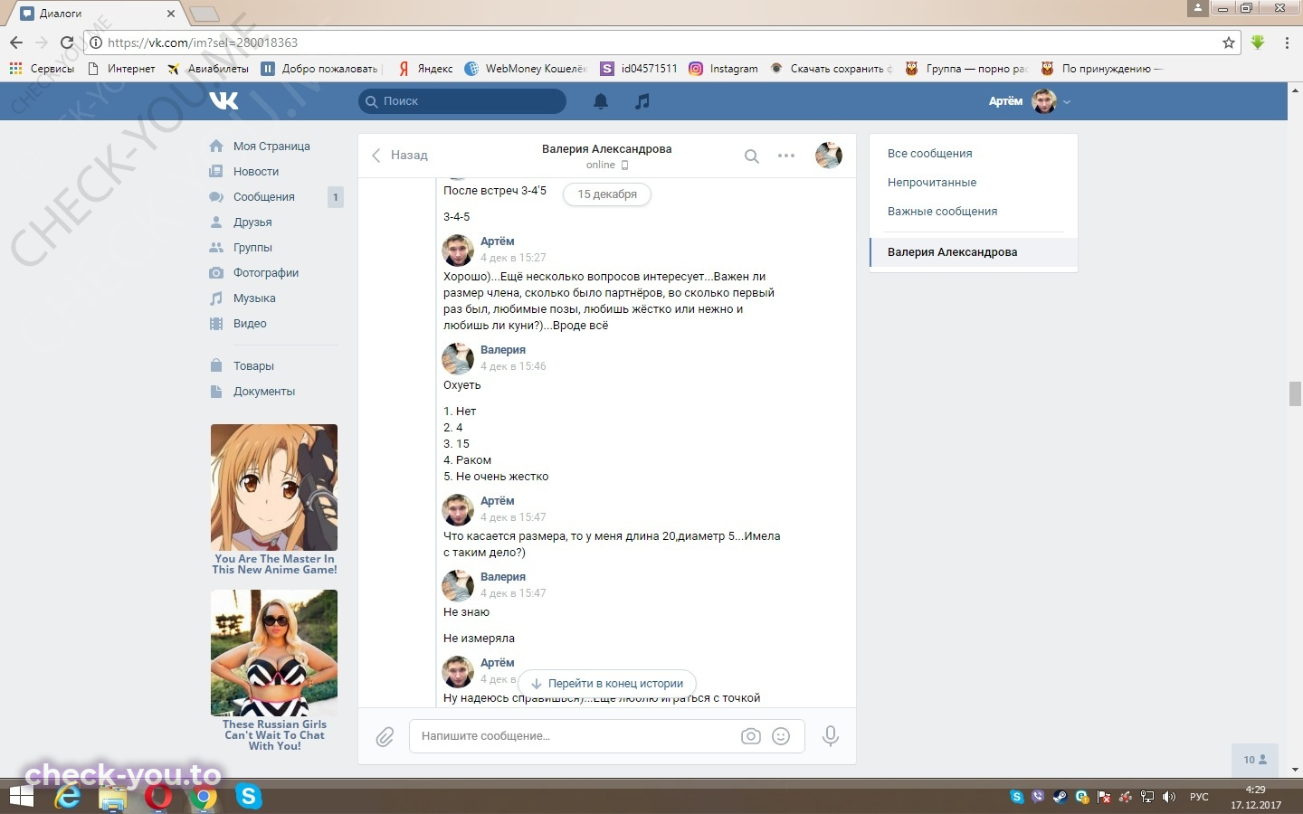Click the online friends counter showing 10
Screen dimensions: 1303x814
coord(1255,760)
